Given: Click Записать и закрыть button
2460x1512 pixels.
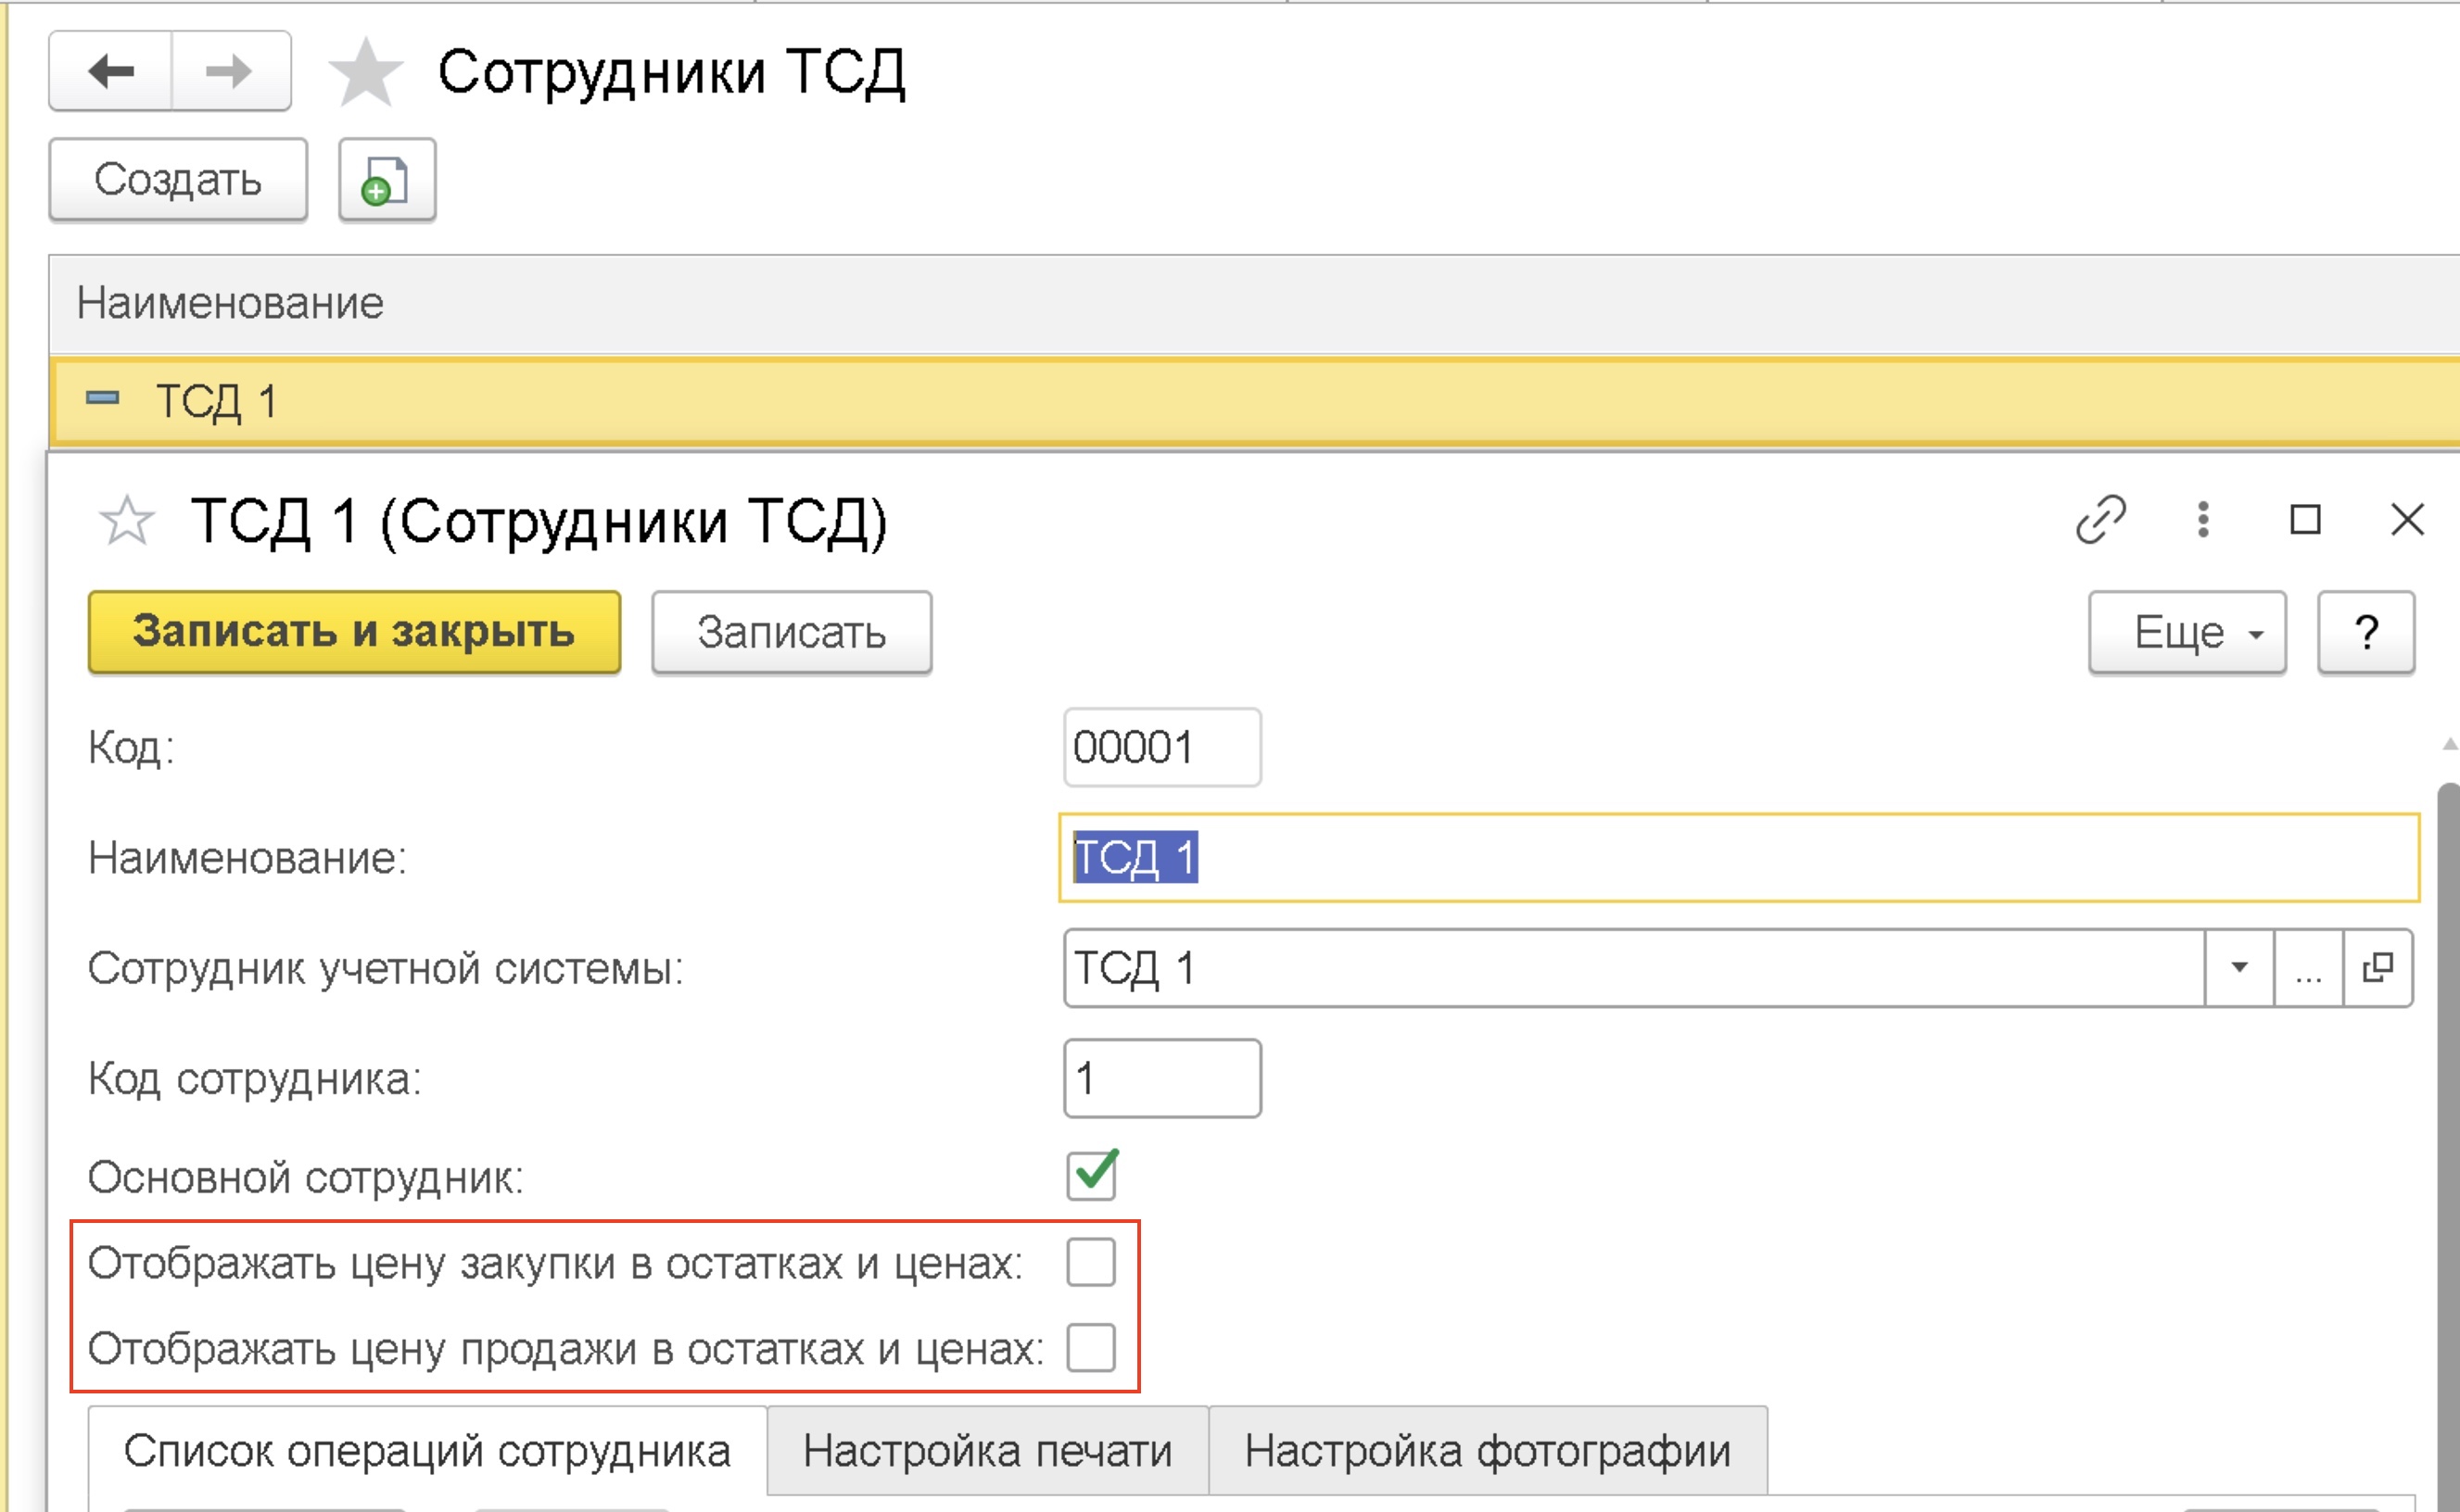Looking at the screenshot, I should (x=354, y=632).
